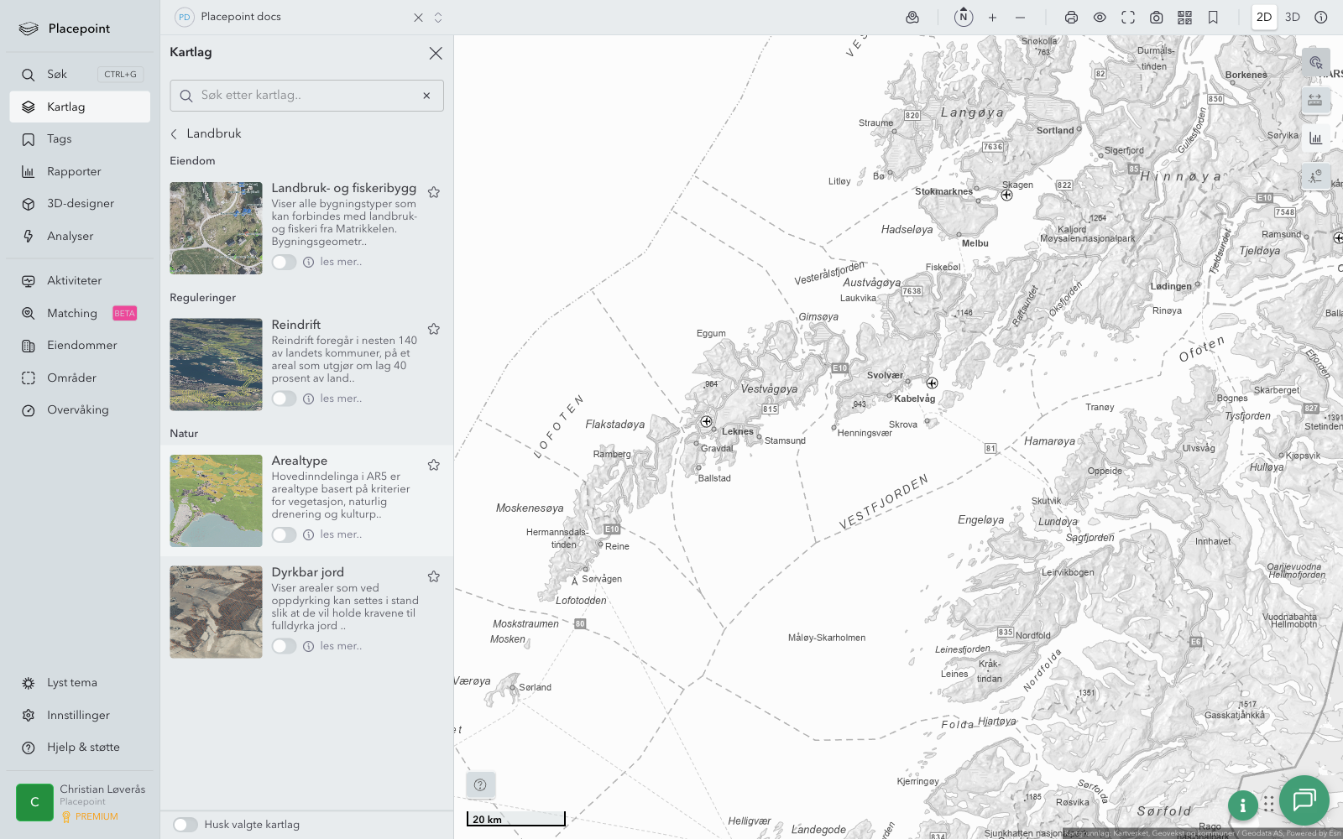Switch the map to 3D view
Image resolution: width=1343 pixels, height=839 pixels.
(1293, 18)
